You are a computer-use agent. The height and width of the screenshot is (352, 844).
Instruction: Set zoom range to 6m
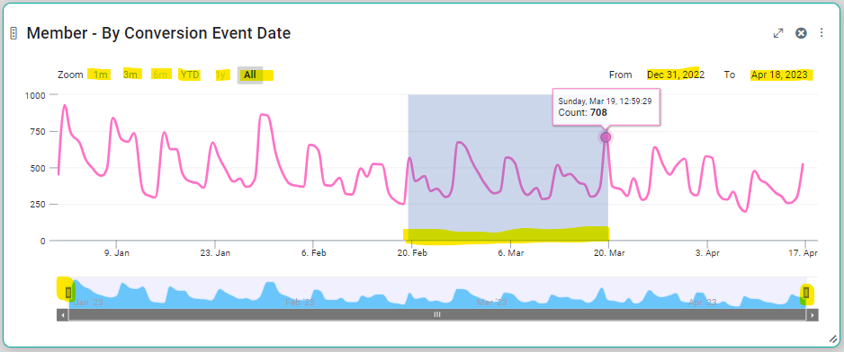[160, 75]
